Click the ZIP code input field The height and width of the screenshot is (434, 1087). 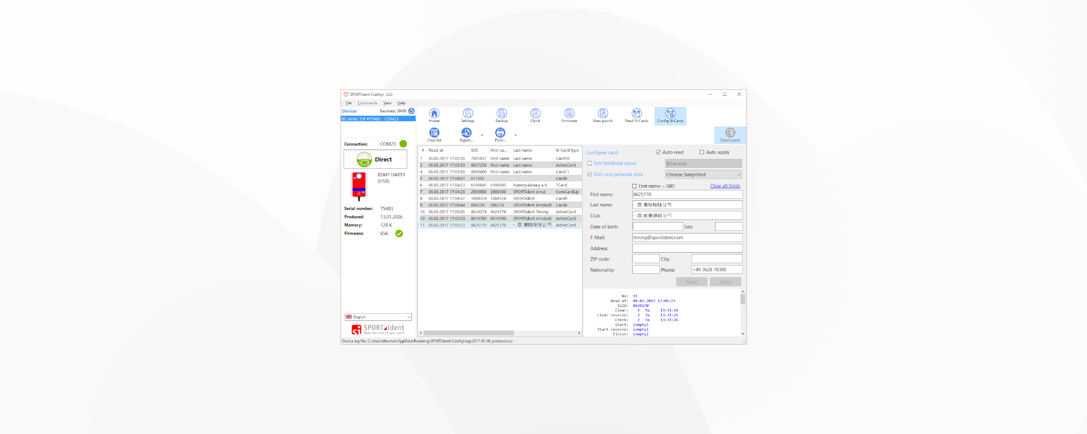click(x=645, y=259)
